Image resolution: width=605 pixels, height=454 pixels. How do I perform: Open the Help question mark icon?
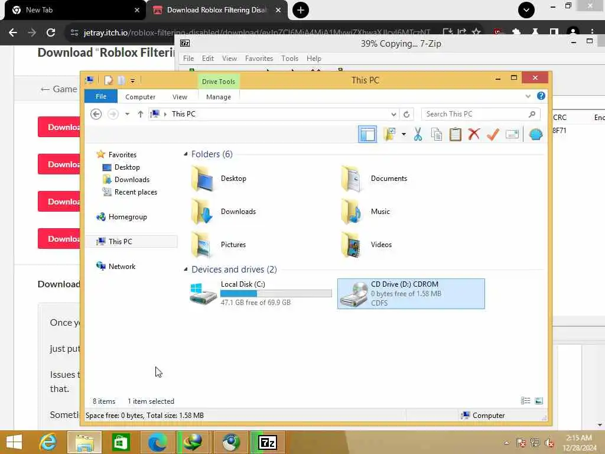coord(541,96)
